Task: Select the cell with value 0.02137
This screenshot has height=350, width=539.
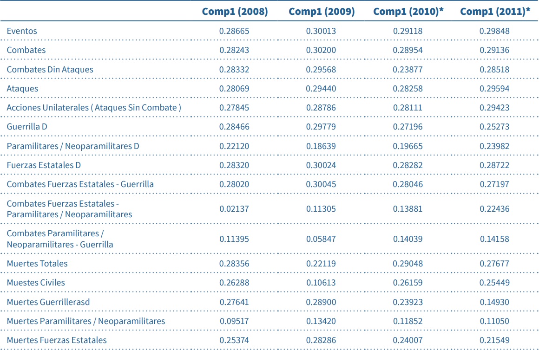Action: [234, 209]
